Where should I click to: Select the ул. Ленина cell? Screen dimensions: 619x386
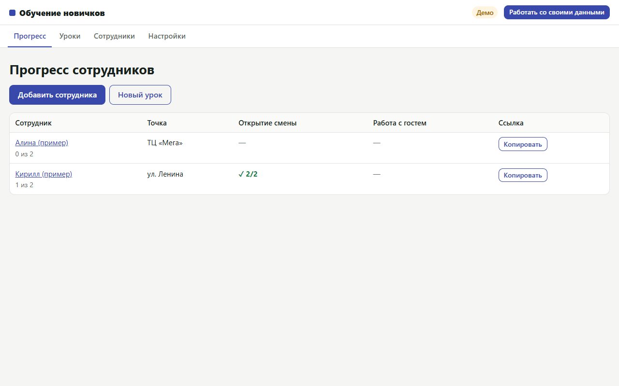pos(165,174)
